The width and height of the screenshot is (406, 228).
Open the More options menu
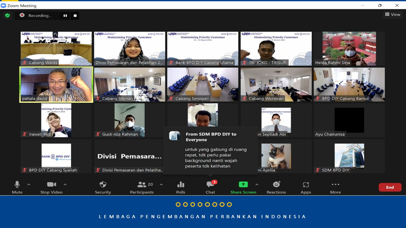(335, 187)
